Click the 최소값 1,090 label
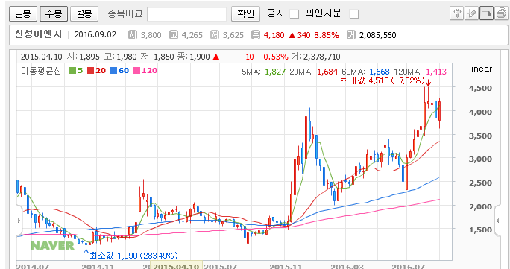The height and width of the screenshot is (269, 510). click(x=133, y=256)
